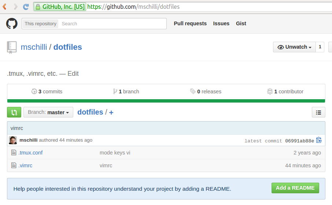This screenshot has height=205, width=332.
Task: Open Issues in top navigation
Action: [221, 23]
